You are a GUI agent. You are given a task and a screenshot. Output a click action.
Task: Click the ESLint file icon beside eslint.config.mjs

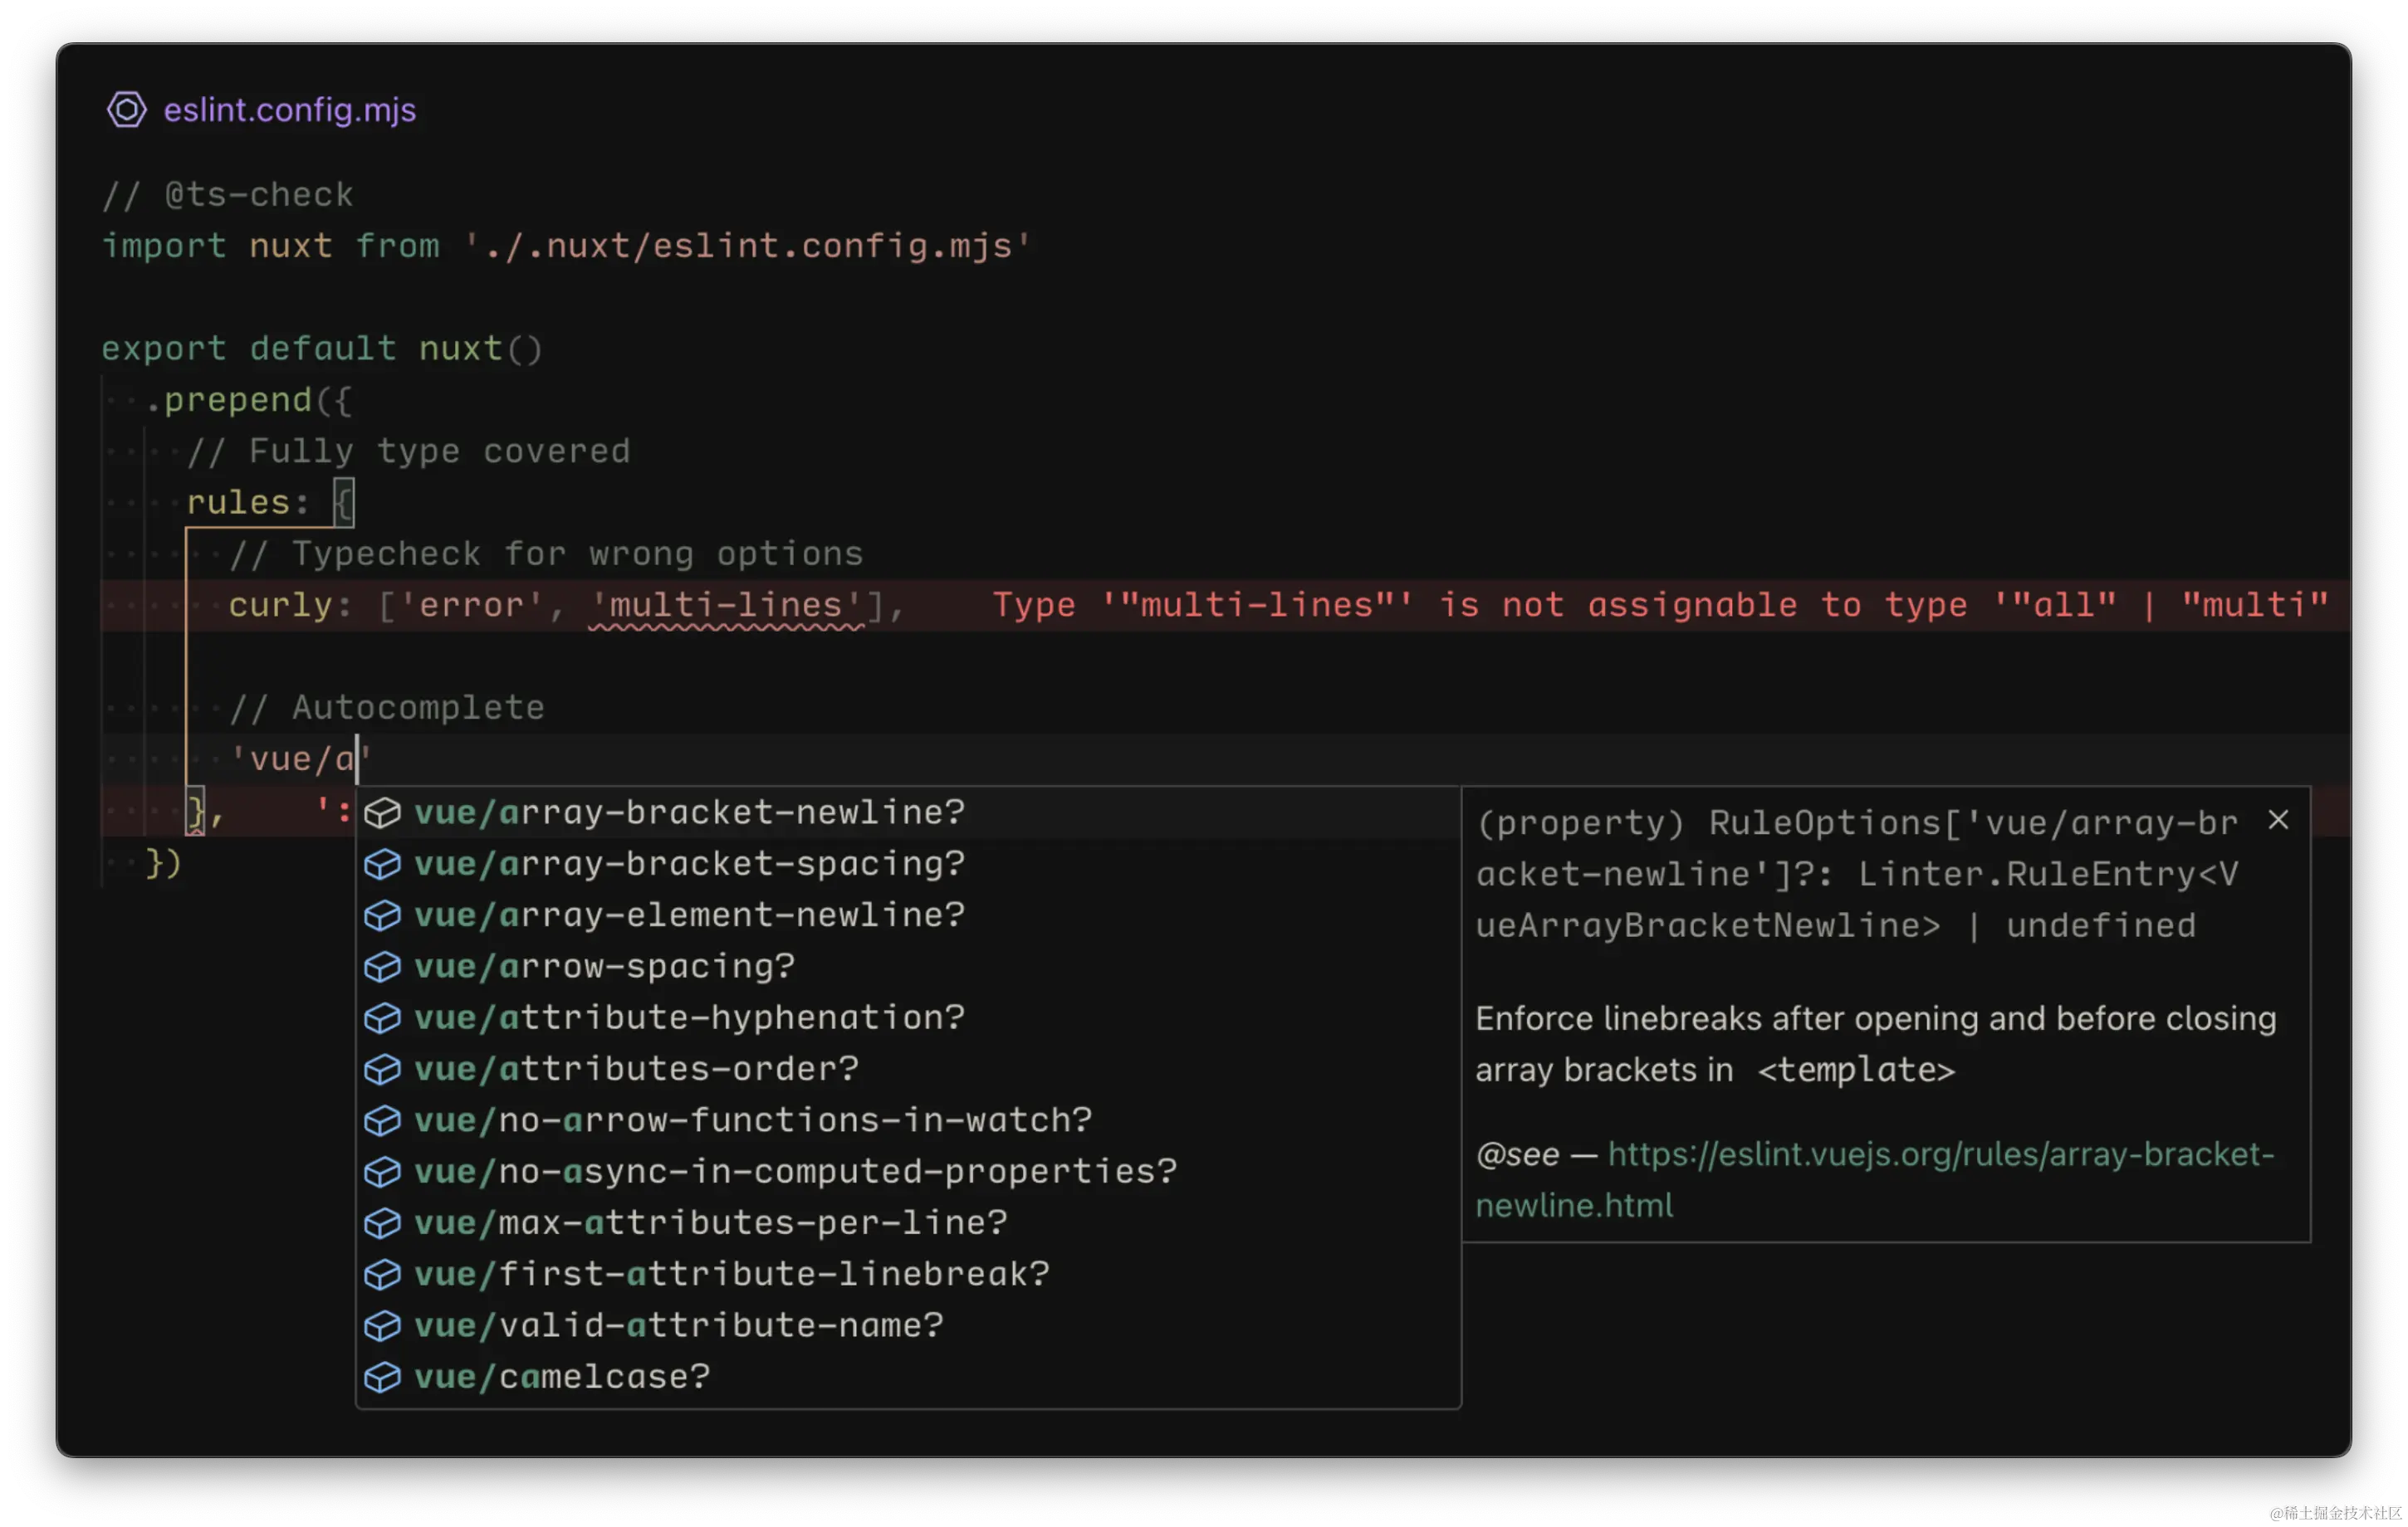pos(127,109)
